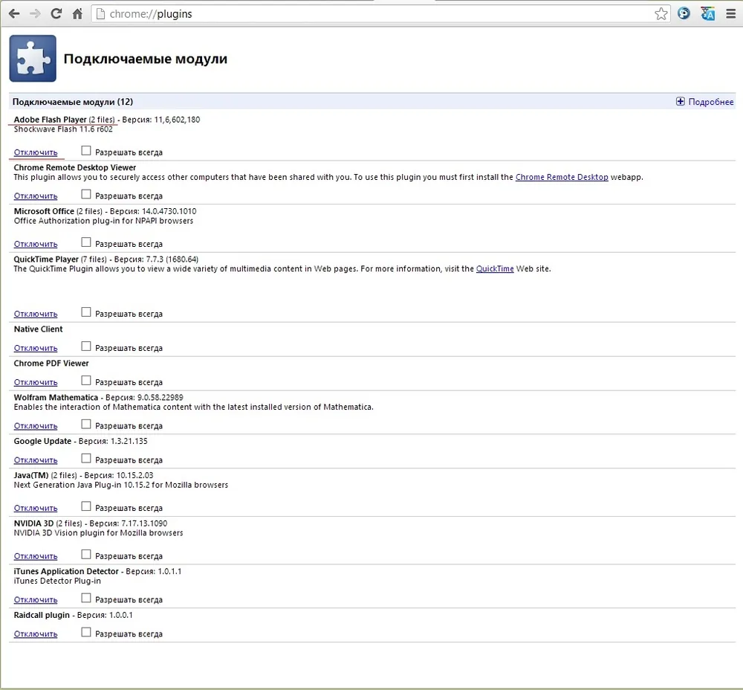
Task: Click the Forward navigation arrow
Action: click(x=35, y=13)
